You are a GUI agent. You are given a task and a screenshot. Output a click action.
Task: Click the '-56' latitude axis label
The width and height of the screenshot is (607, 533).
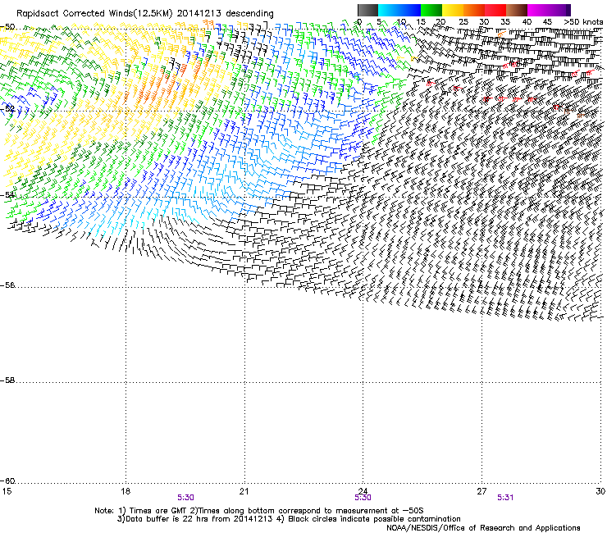(x=7, y=285)
